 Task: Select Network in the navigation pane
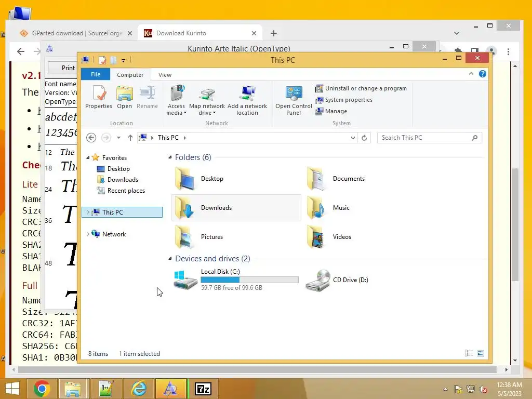(114, 234)
